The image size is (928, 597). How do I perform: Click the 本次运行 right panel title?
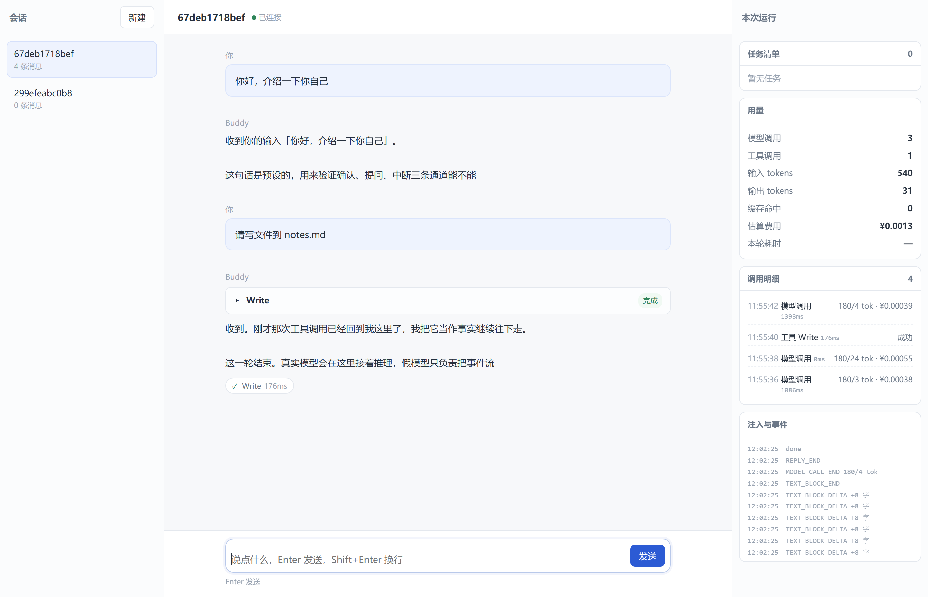[759, 18]
